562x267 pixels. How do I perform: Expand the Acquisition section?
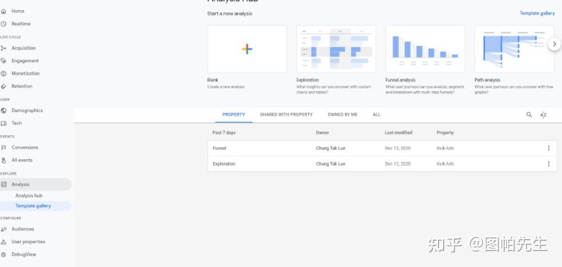pos(23,48)
